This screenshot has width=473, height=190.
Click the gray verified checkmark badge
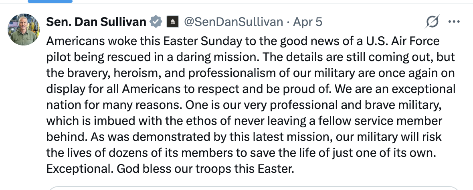coord(156,22)
